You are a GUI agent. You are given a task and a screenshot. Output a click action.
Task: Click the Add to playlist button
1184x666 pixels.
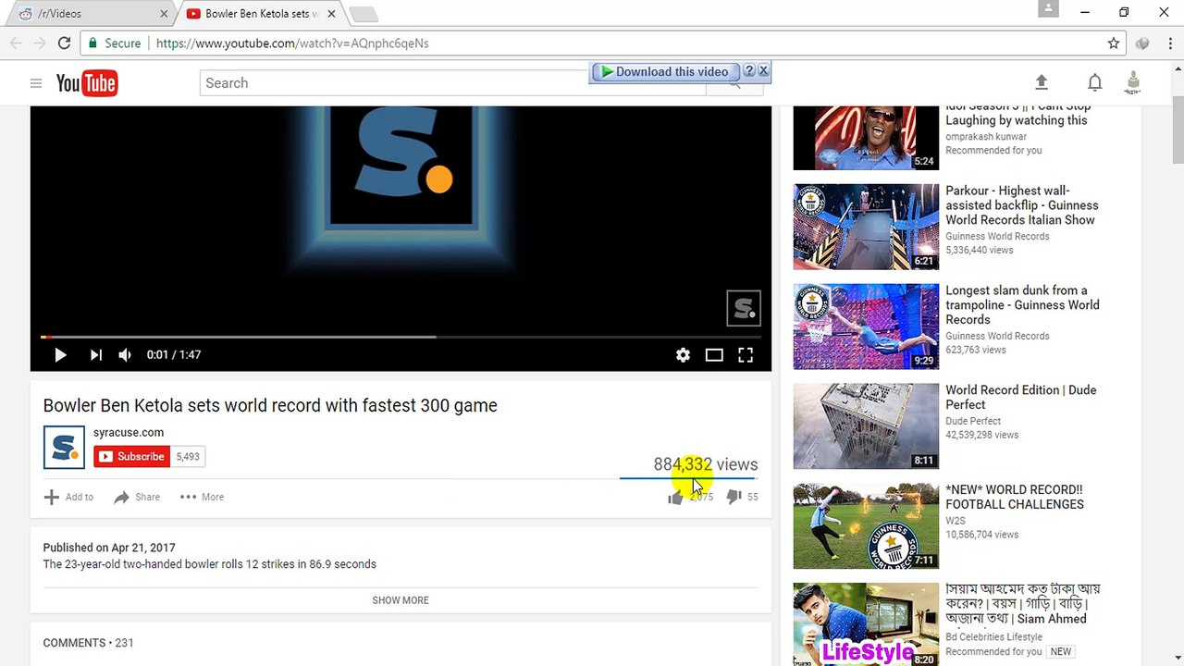(x=68, y=498)
